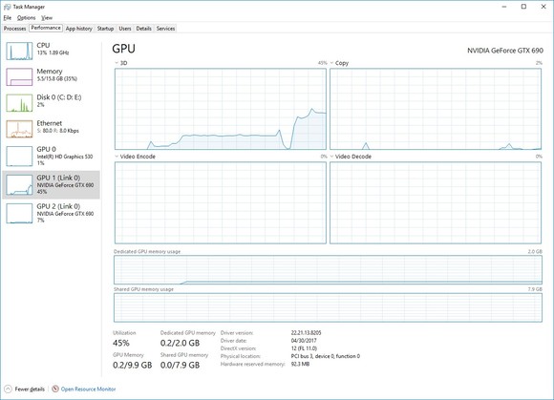This screenshot has height=400, width=554.
Task: Click the Fewer details chevron icon
Action: [x=8, y=389]
